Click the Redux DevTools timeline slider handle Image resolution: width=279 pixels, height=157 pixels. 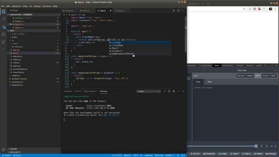pyautogui.click(x=256, y=146)
